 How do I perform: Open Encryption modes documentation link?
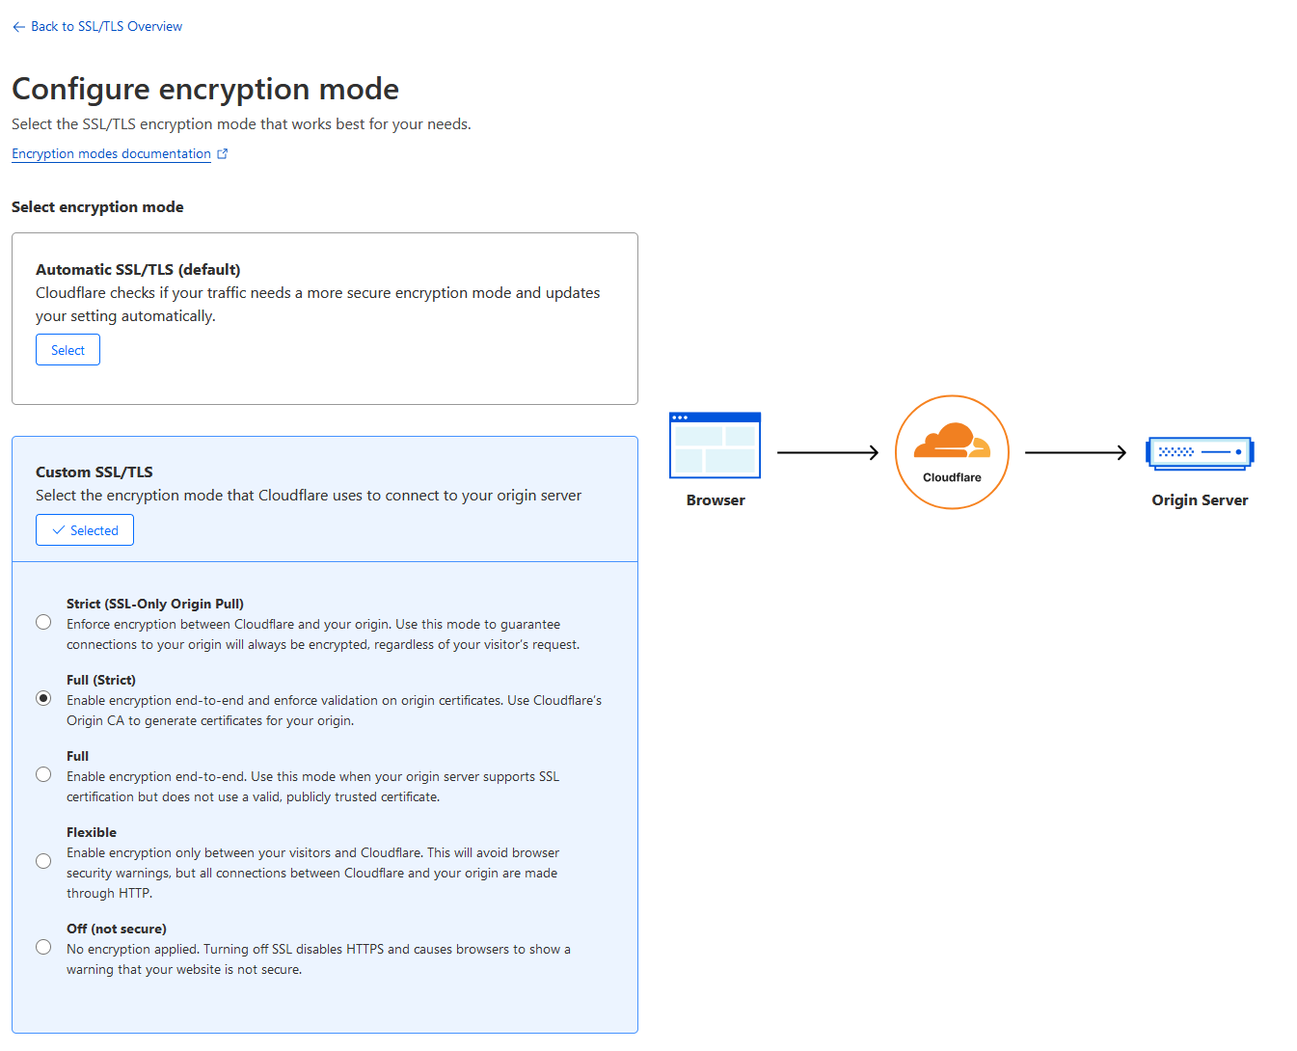[111, 153]
